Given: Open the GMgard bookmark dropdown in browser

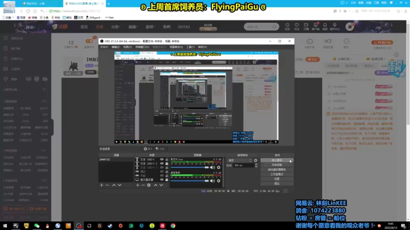Looking at the screenshot, I should click(x=94, y=18).
